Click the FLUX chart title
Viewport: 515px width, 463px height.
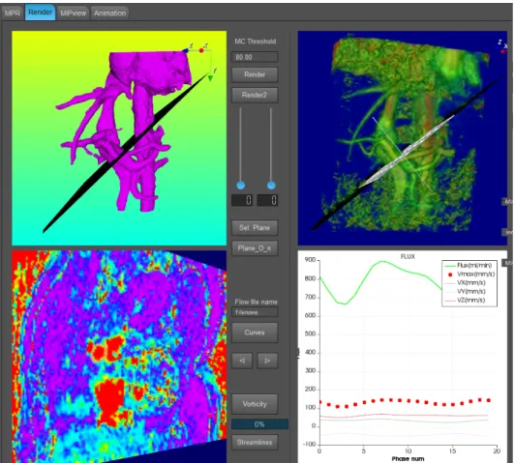coord(408,257)
